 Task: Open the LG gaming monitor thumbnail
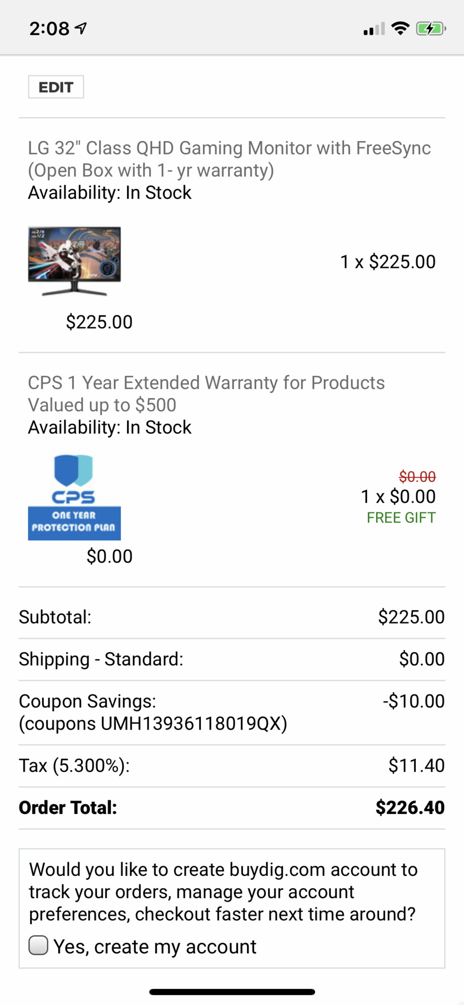click(x=74, y=260)
